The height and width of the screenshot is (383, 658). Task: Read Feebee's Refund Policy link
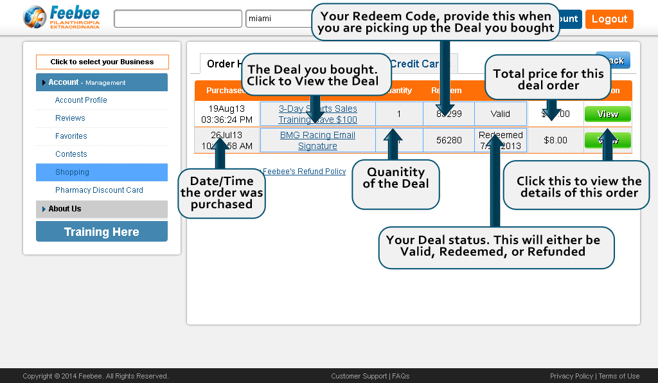point(305,172)
